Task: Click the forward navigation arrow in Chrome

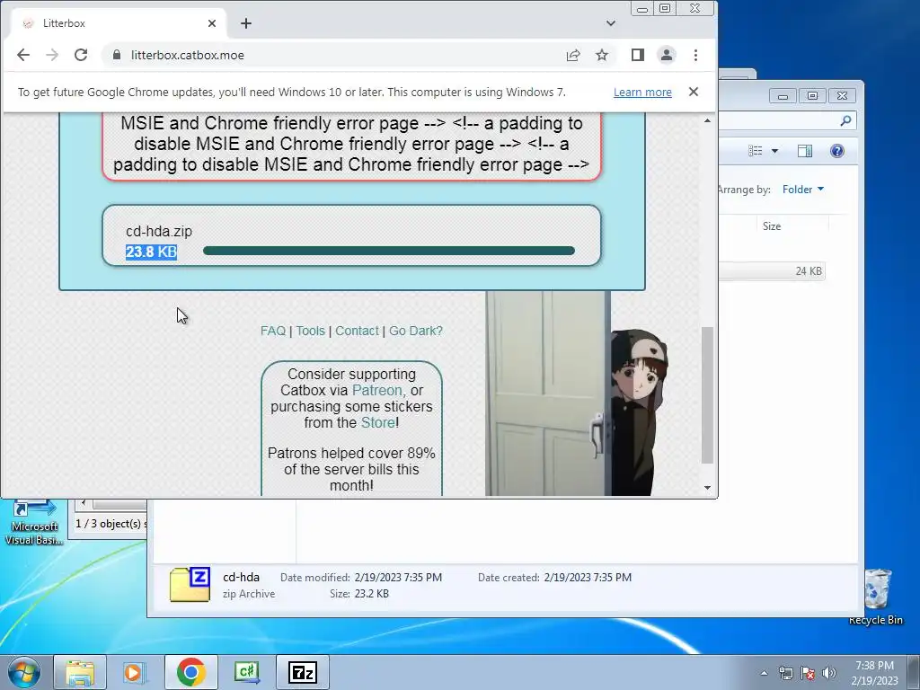Action: pyautogui.click(x=51, y=55)
